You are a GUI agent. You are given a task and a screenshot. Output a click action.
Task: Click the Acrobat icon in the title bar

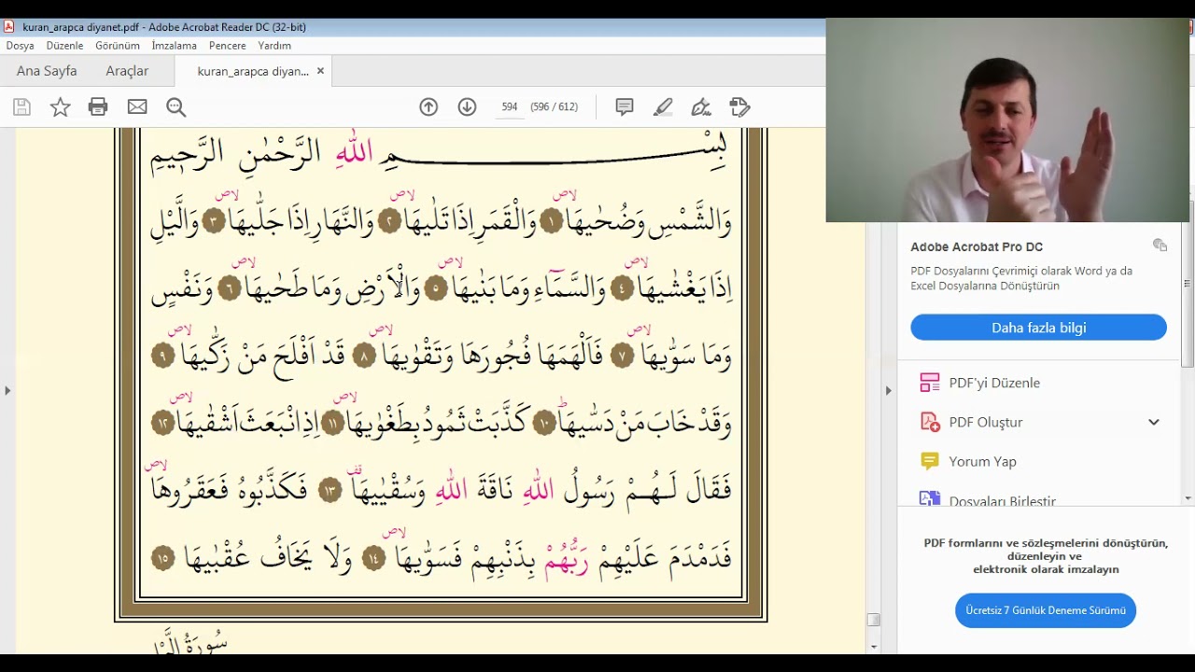[9, 27]
